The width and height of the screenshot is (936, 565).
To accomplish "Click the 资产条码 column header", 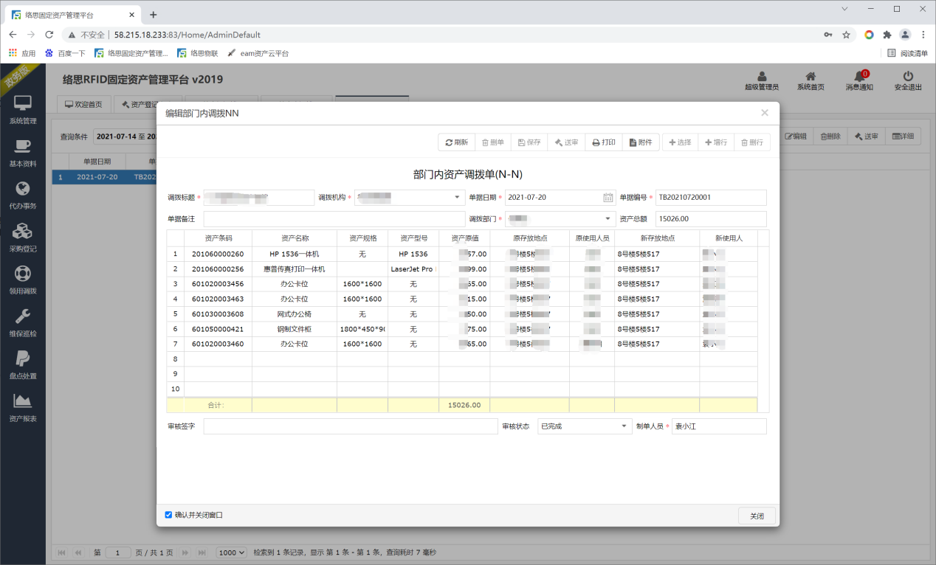I will tap(218, 238).
